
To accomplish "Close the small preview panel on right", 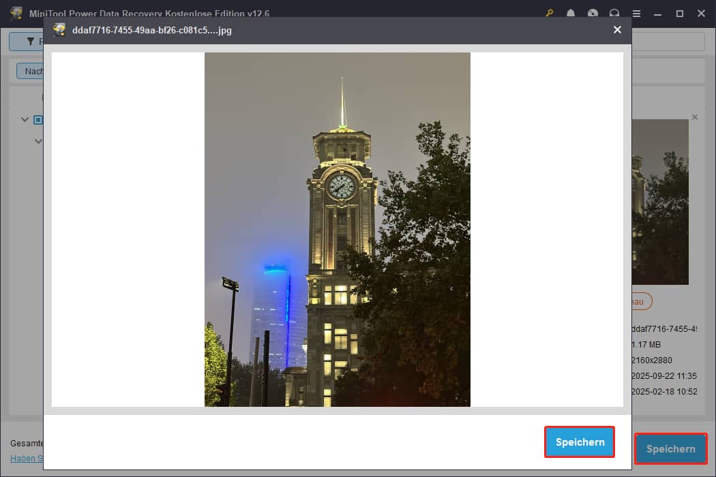I will tap(695, 117).
